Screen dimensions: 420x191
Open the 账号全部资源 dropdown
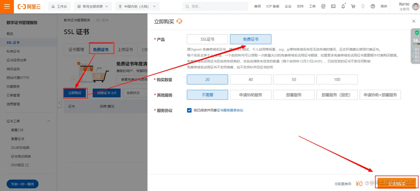(92, 6)
